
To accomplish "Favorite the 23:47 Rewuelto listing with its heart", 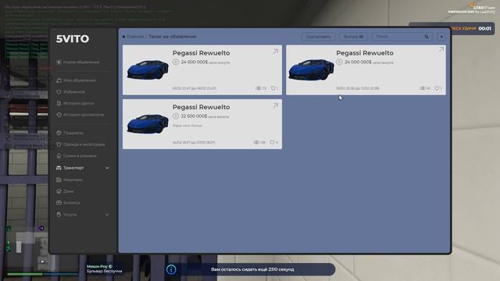I will [x=273, y=88].
